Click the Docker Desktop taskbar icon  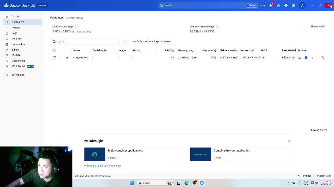[x=202, y=183]
